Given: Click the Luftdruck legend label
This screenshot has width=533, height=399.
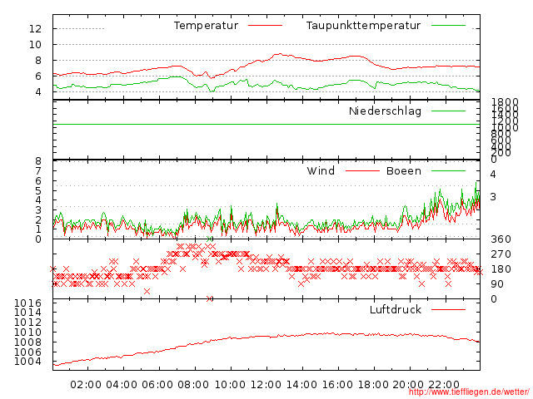Looking at the screenshot, I should click(396, 309).
